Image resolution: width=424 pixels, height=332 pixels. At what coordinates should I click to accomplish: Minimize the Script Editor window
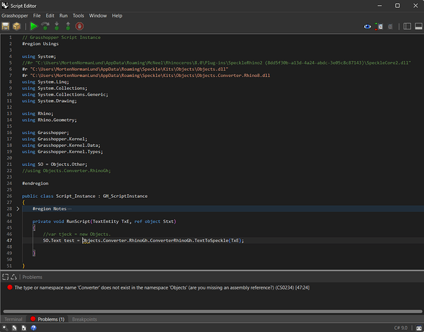pos(380,6)
